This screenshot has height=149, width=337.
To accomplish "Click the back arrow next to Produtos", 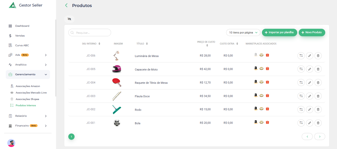I will pyautogui.click(x=66, y=5).
